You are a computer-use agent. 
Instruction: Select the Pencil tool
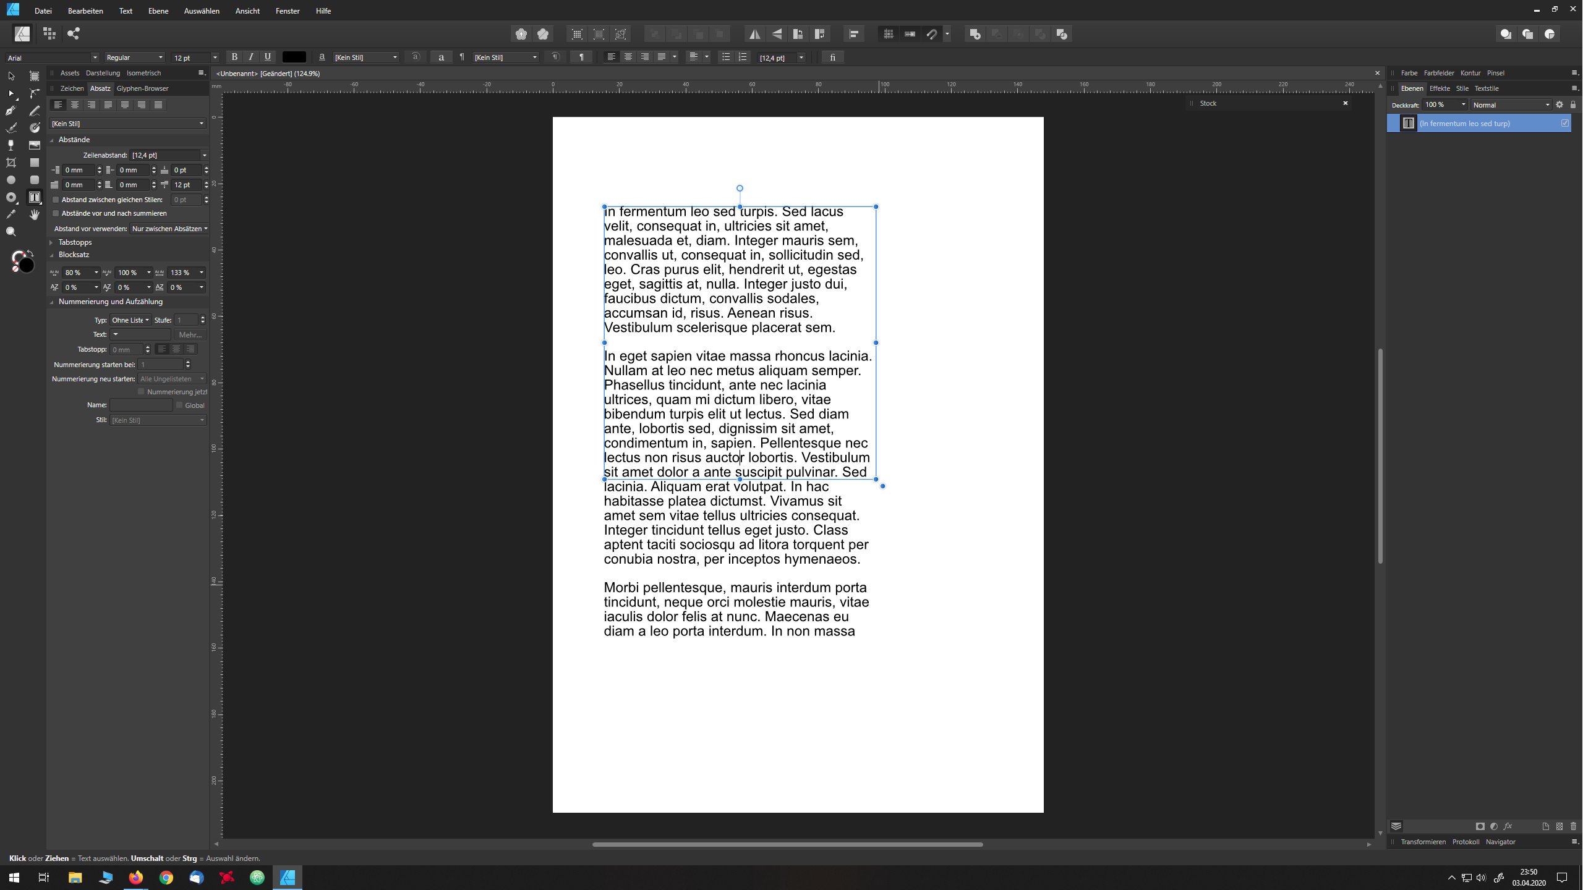coord(35,111)
